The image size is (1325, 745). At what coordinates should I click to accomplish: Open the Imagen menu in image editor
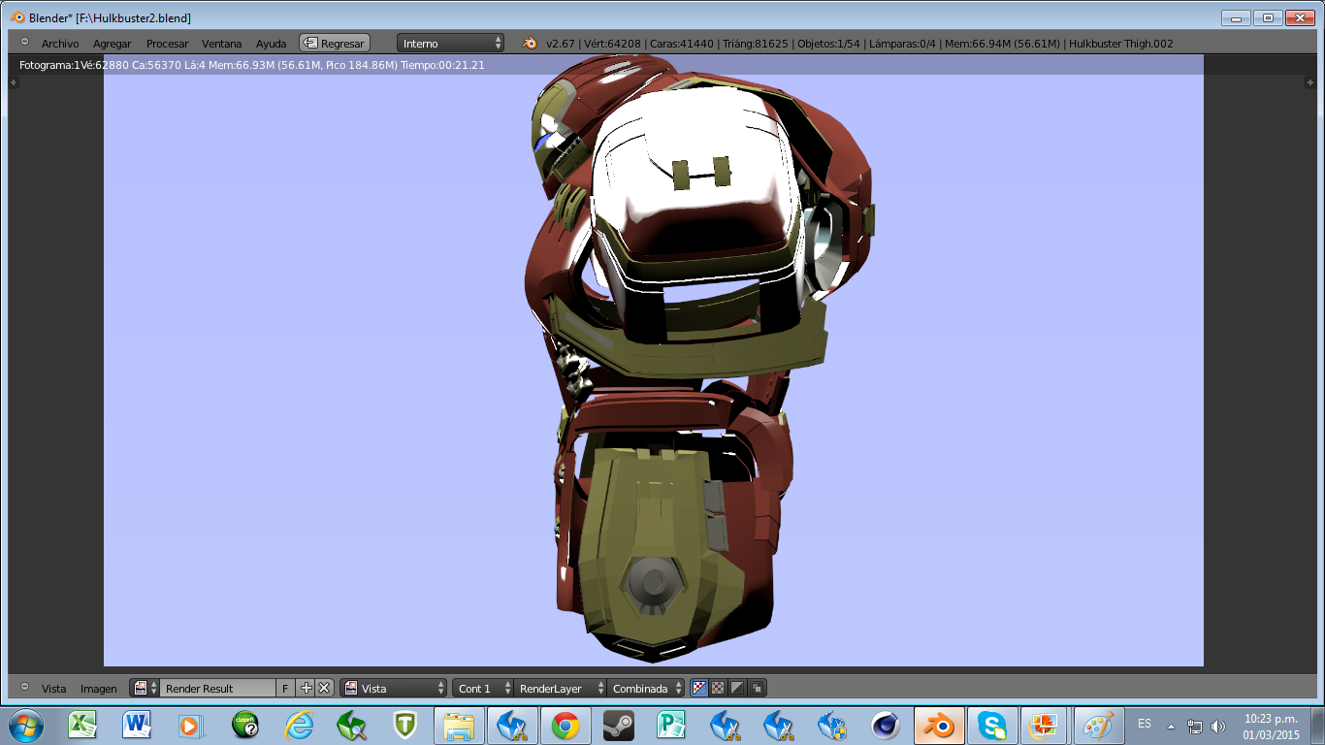coord(99,689)
